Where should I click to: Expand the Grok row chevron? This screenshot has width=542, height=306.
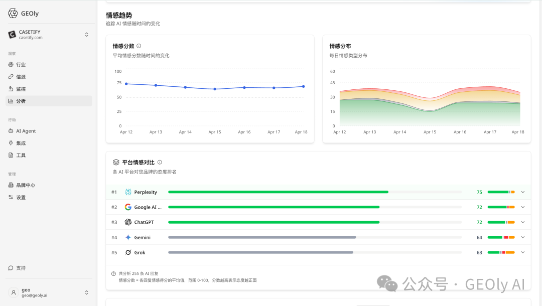point(523,252)
